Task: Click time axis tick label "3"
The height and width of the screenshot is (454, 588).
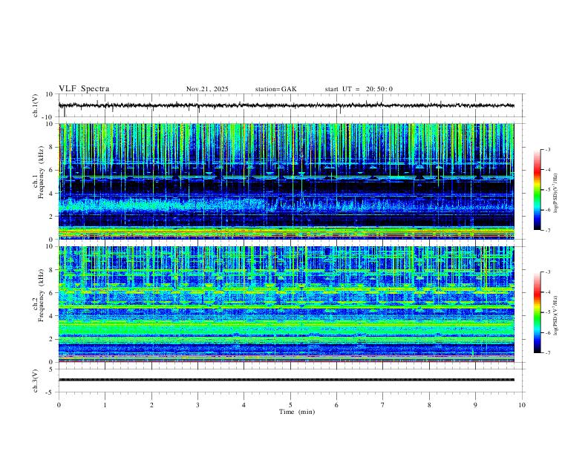Action: pos(197,405)
